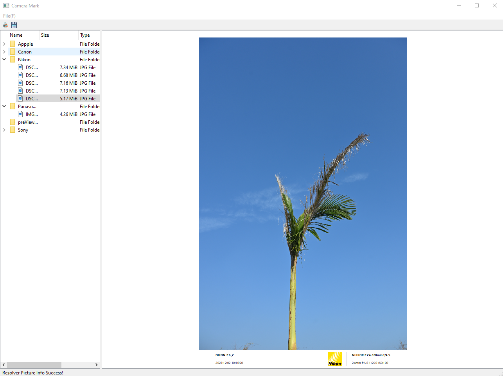503x376 pixels.
Task: Click the 5.17 MiB size cell
Action: 68,99
